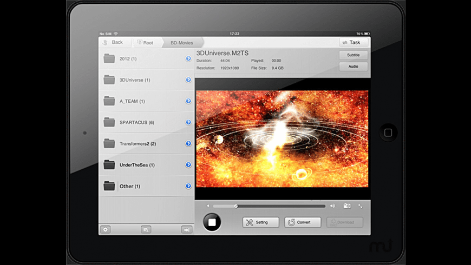Click the Played value 00:00

(276, 61)
